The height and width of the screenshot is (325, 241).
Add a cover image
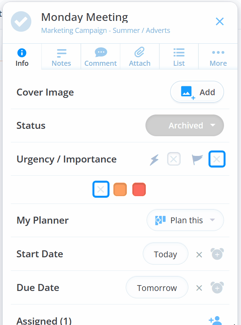pyautogui.click(x=197, y=92)
